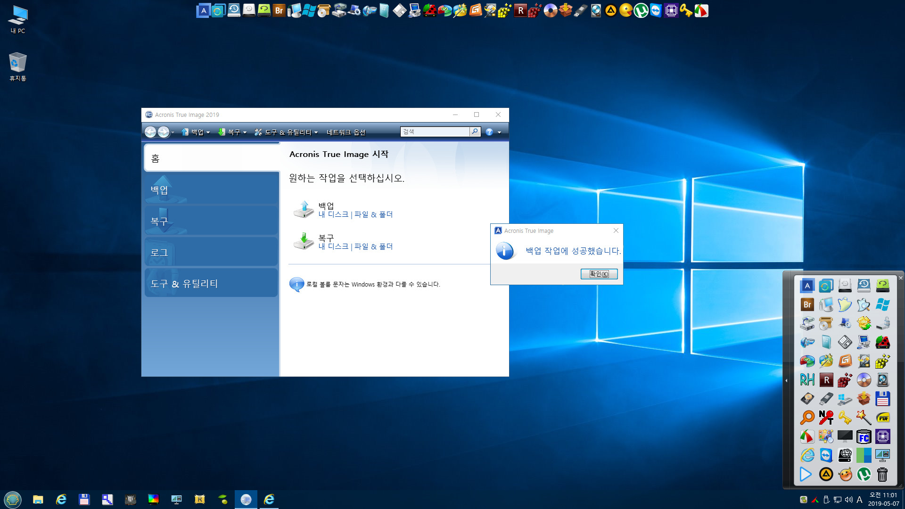The image size is (905, 509).
Task: Launch the NT red key icon in launcher panel
Action: click(826, 418)
